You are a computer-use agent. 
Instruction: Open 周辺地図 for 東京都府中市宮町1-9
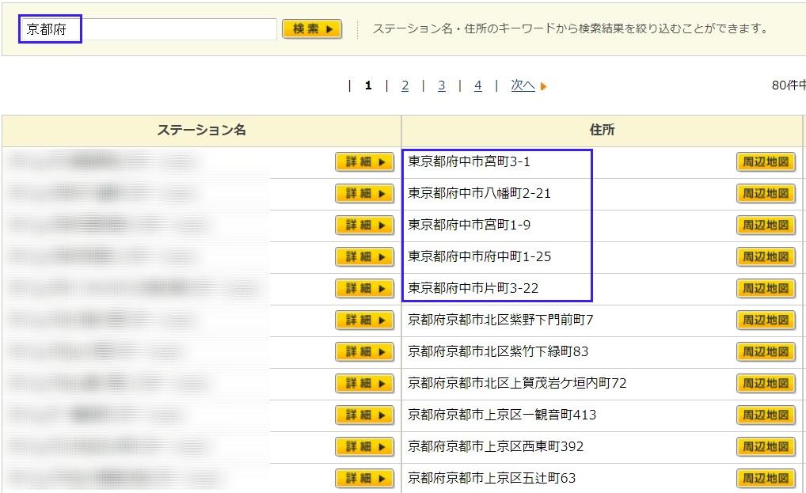[x=765, y=226]
